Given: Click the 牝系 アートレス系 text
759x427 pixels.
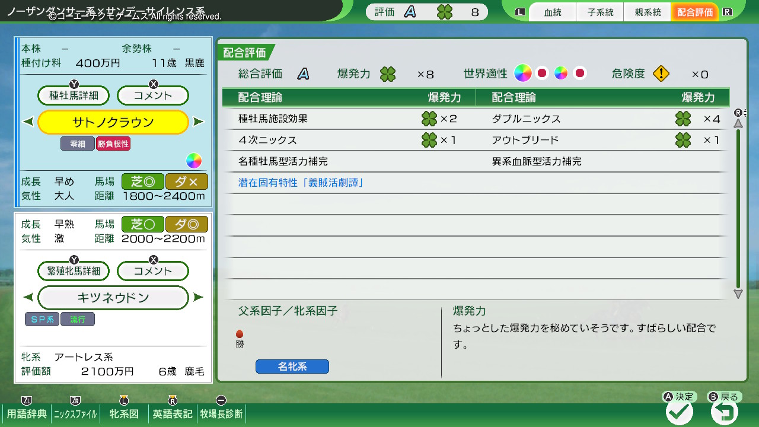Looking at the screenshot, I should 67,357.
